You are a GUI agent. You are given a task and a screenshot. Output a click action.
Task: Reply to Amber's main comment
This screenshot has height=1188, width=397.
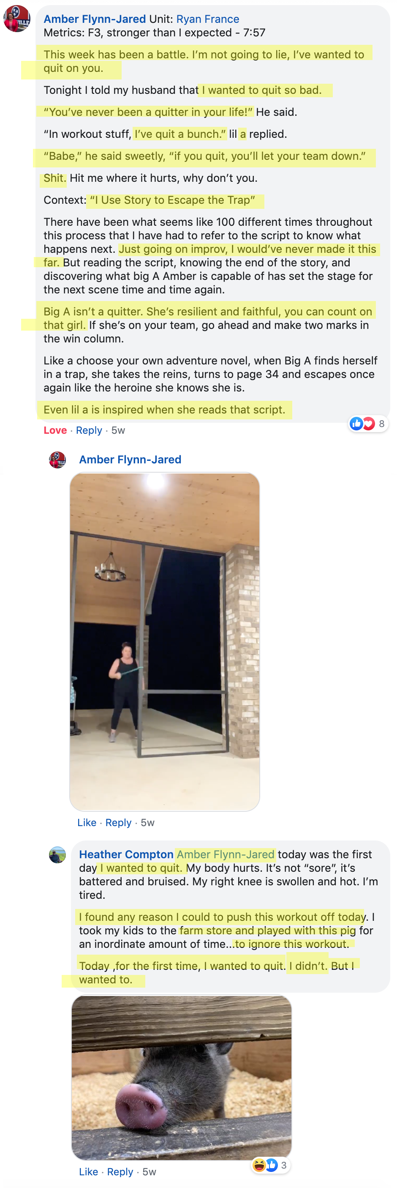[x=89, y=430]
